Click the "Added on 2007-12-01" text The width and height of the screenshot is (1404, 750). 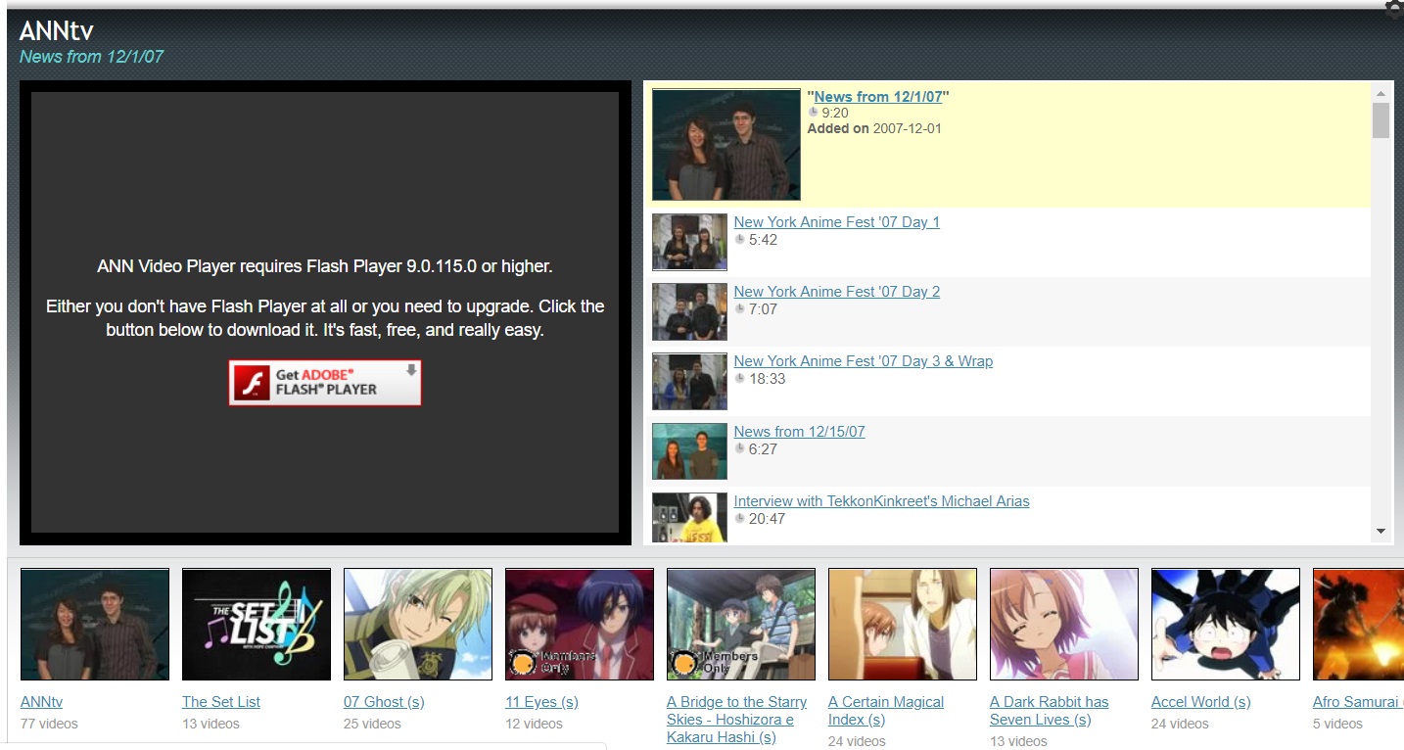click(x=874, y=128)
